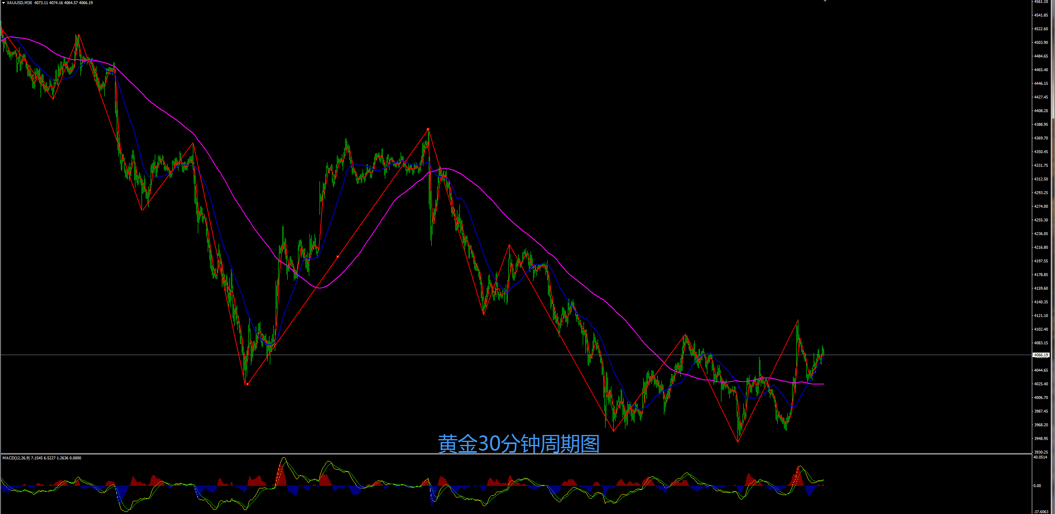Click the 4350.45 price axis label

pyautogui.click(x=1041, y=151)
